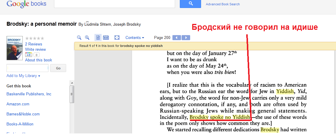
Task: Zoom in on the page view
Action: [87, 38]
